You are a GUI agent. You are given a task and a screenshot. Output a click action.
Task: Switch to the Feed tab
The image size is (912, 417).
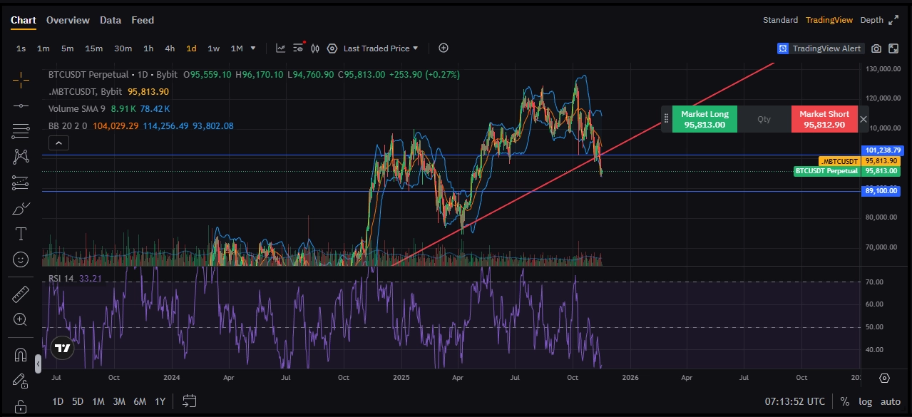tap(143, 20)
